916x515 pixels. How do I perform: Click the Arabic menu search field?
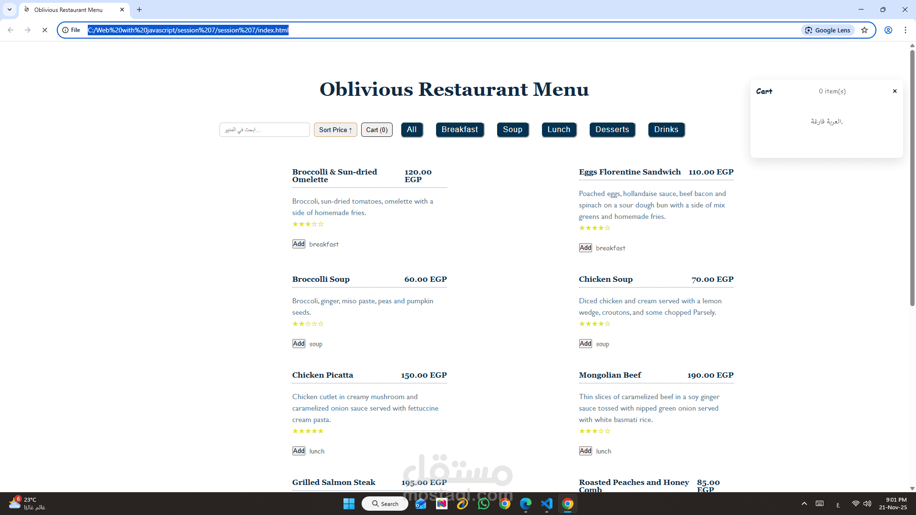click(x=264, y=130)
